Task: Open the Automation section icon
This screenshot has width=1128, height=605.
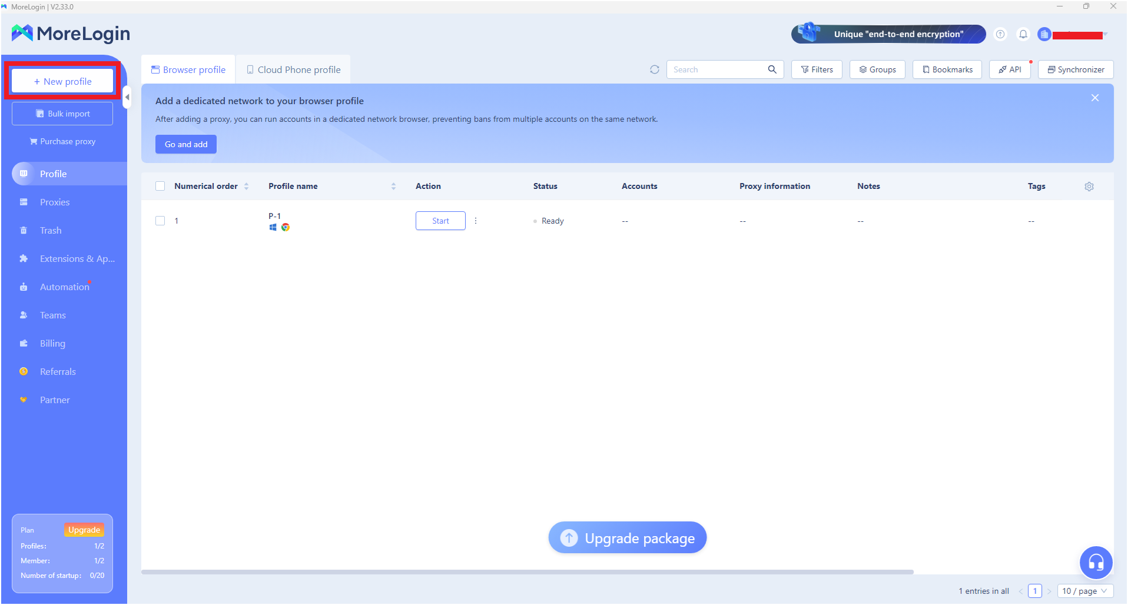Action: coord(24,287)
